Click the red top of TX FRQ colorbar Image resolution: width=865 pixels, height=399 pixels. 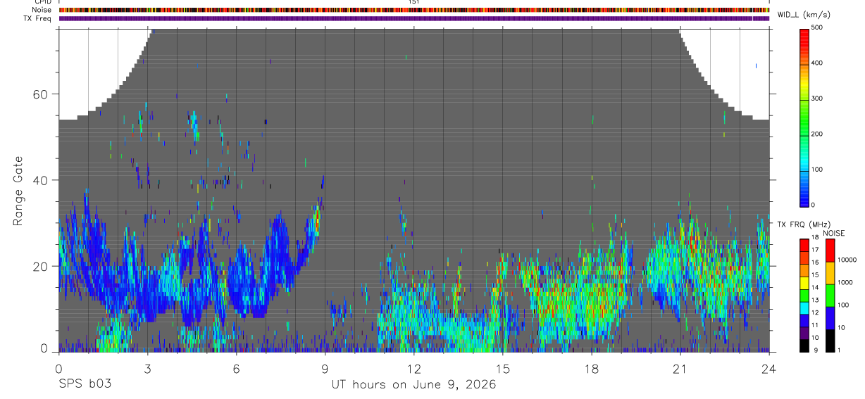tap(804, 243)
